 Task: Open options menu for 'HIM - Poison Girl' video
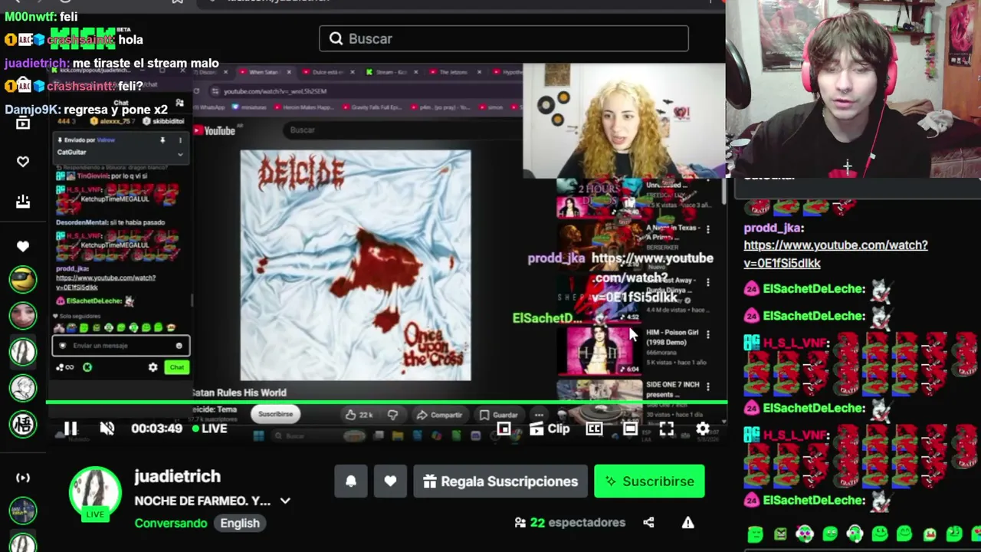[707, 334]
